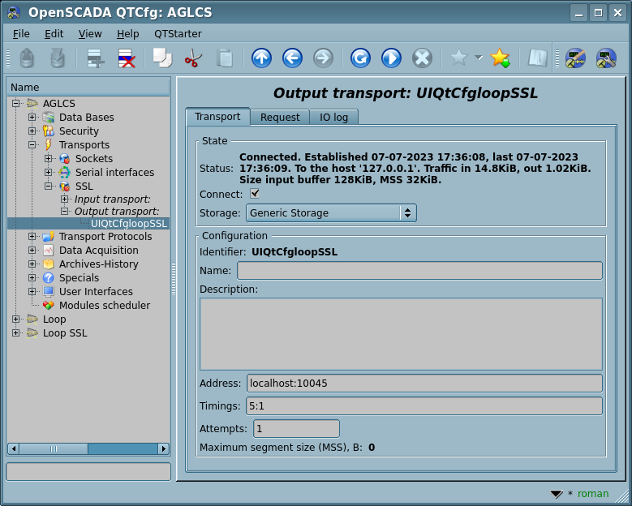
Task: Click the Copy item toolbar icon
Action: (x=162, y=58)
